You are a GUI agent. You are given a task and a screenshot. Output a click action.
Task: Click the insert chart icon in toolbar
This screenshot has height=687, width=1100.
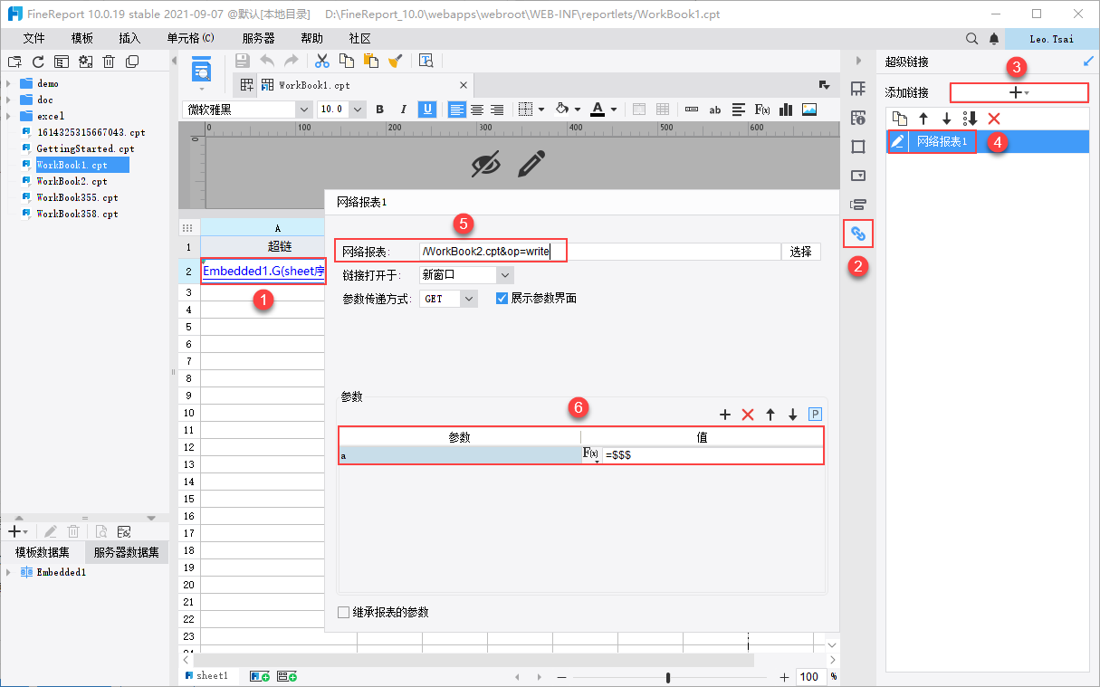pos(786,109)
